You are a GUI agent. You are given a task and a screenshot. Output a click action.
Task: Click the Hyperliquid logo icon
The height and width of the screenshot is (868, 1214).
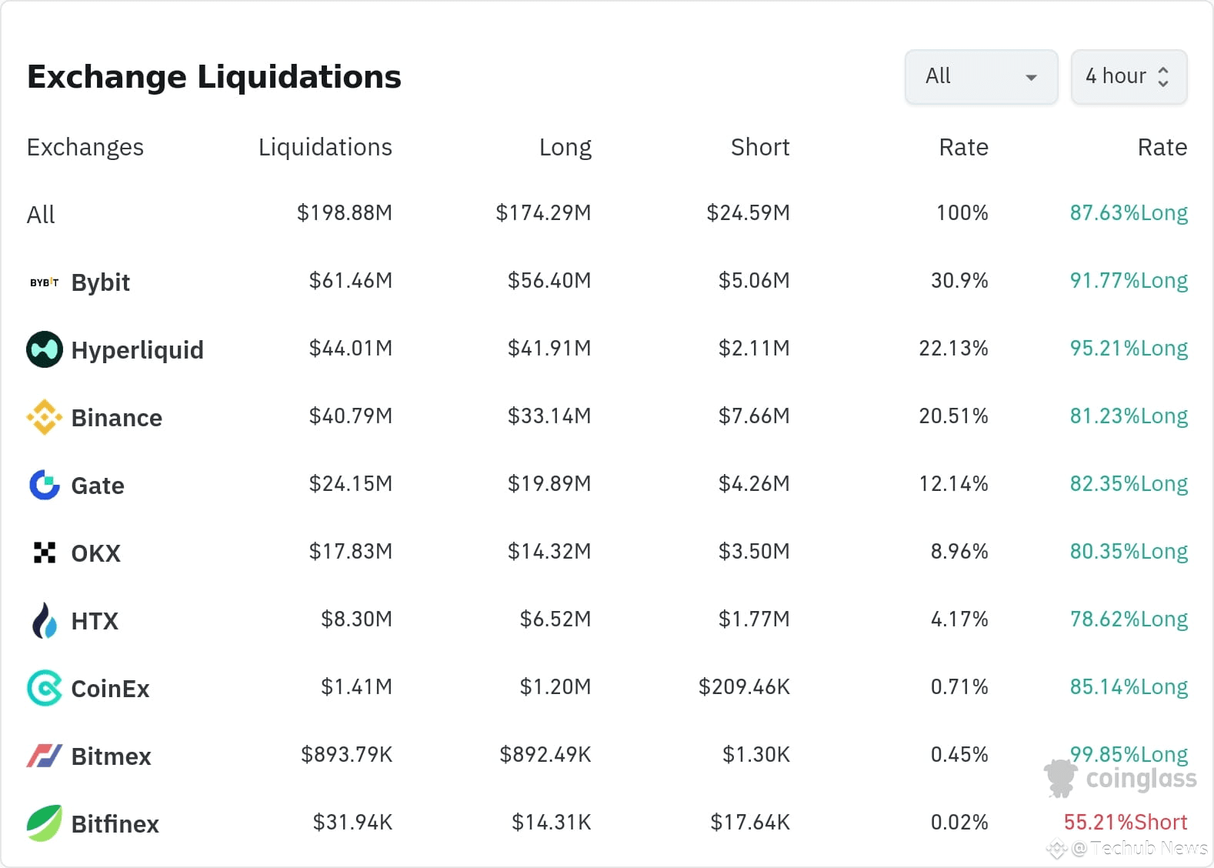pyautogui.click(x=45, y=349)
